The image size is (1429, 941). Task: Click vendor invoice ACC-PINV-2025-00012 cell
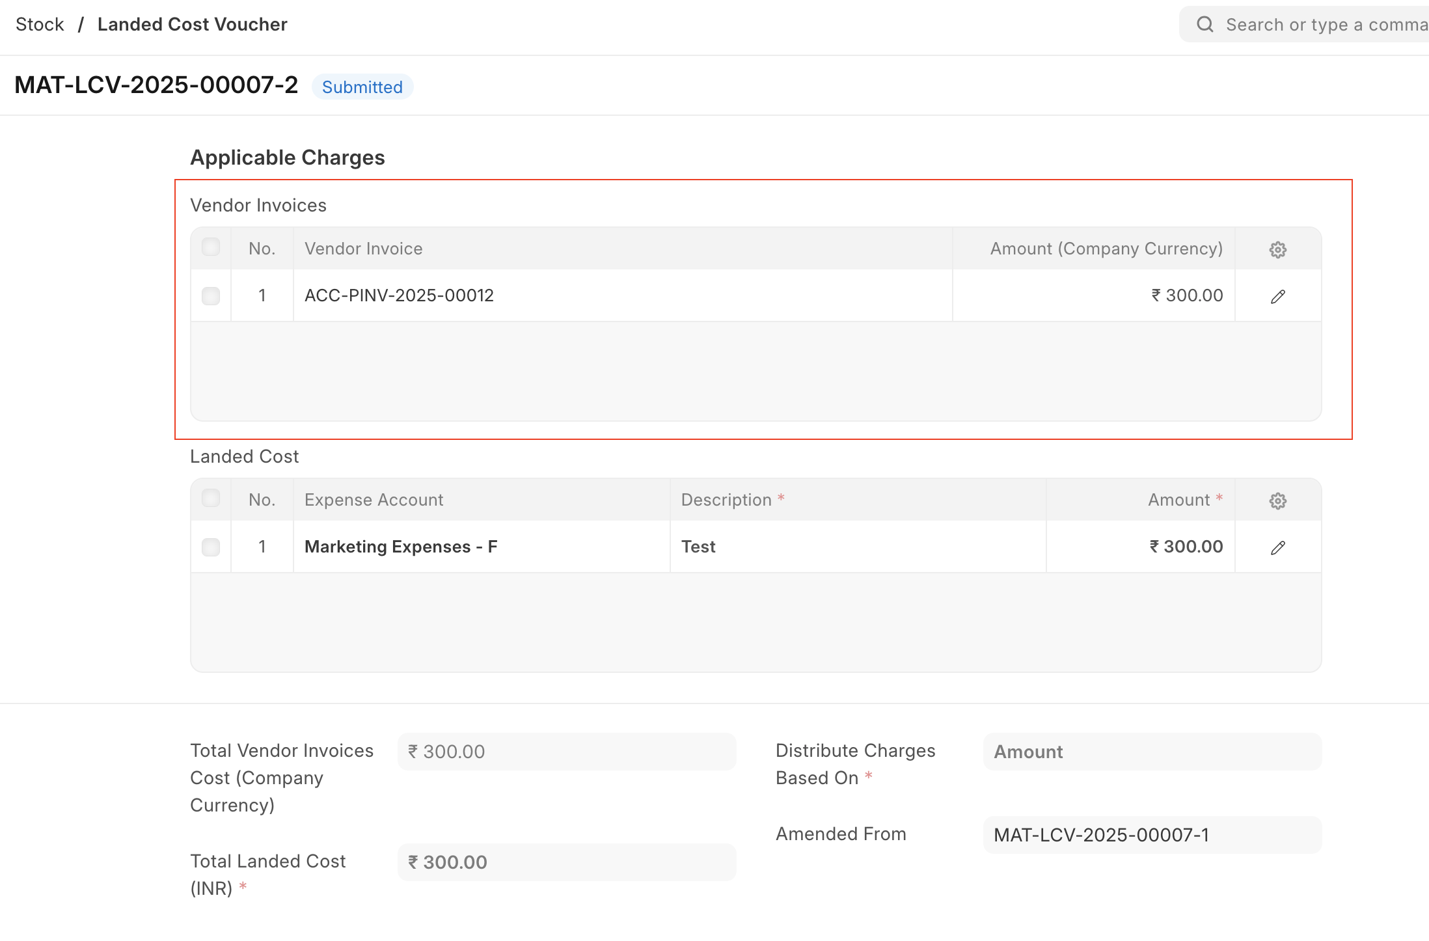click(x=623, y=295)
